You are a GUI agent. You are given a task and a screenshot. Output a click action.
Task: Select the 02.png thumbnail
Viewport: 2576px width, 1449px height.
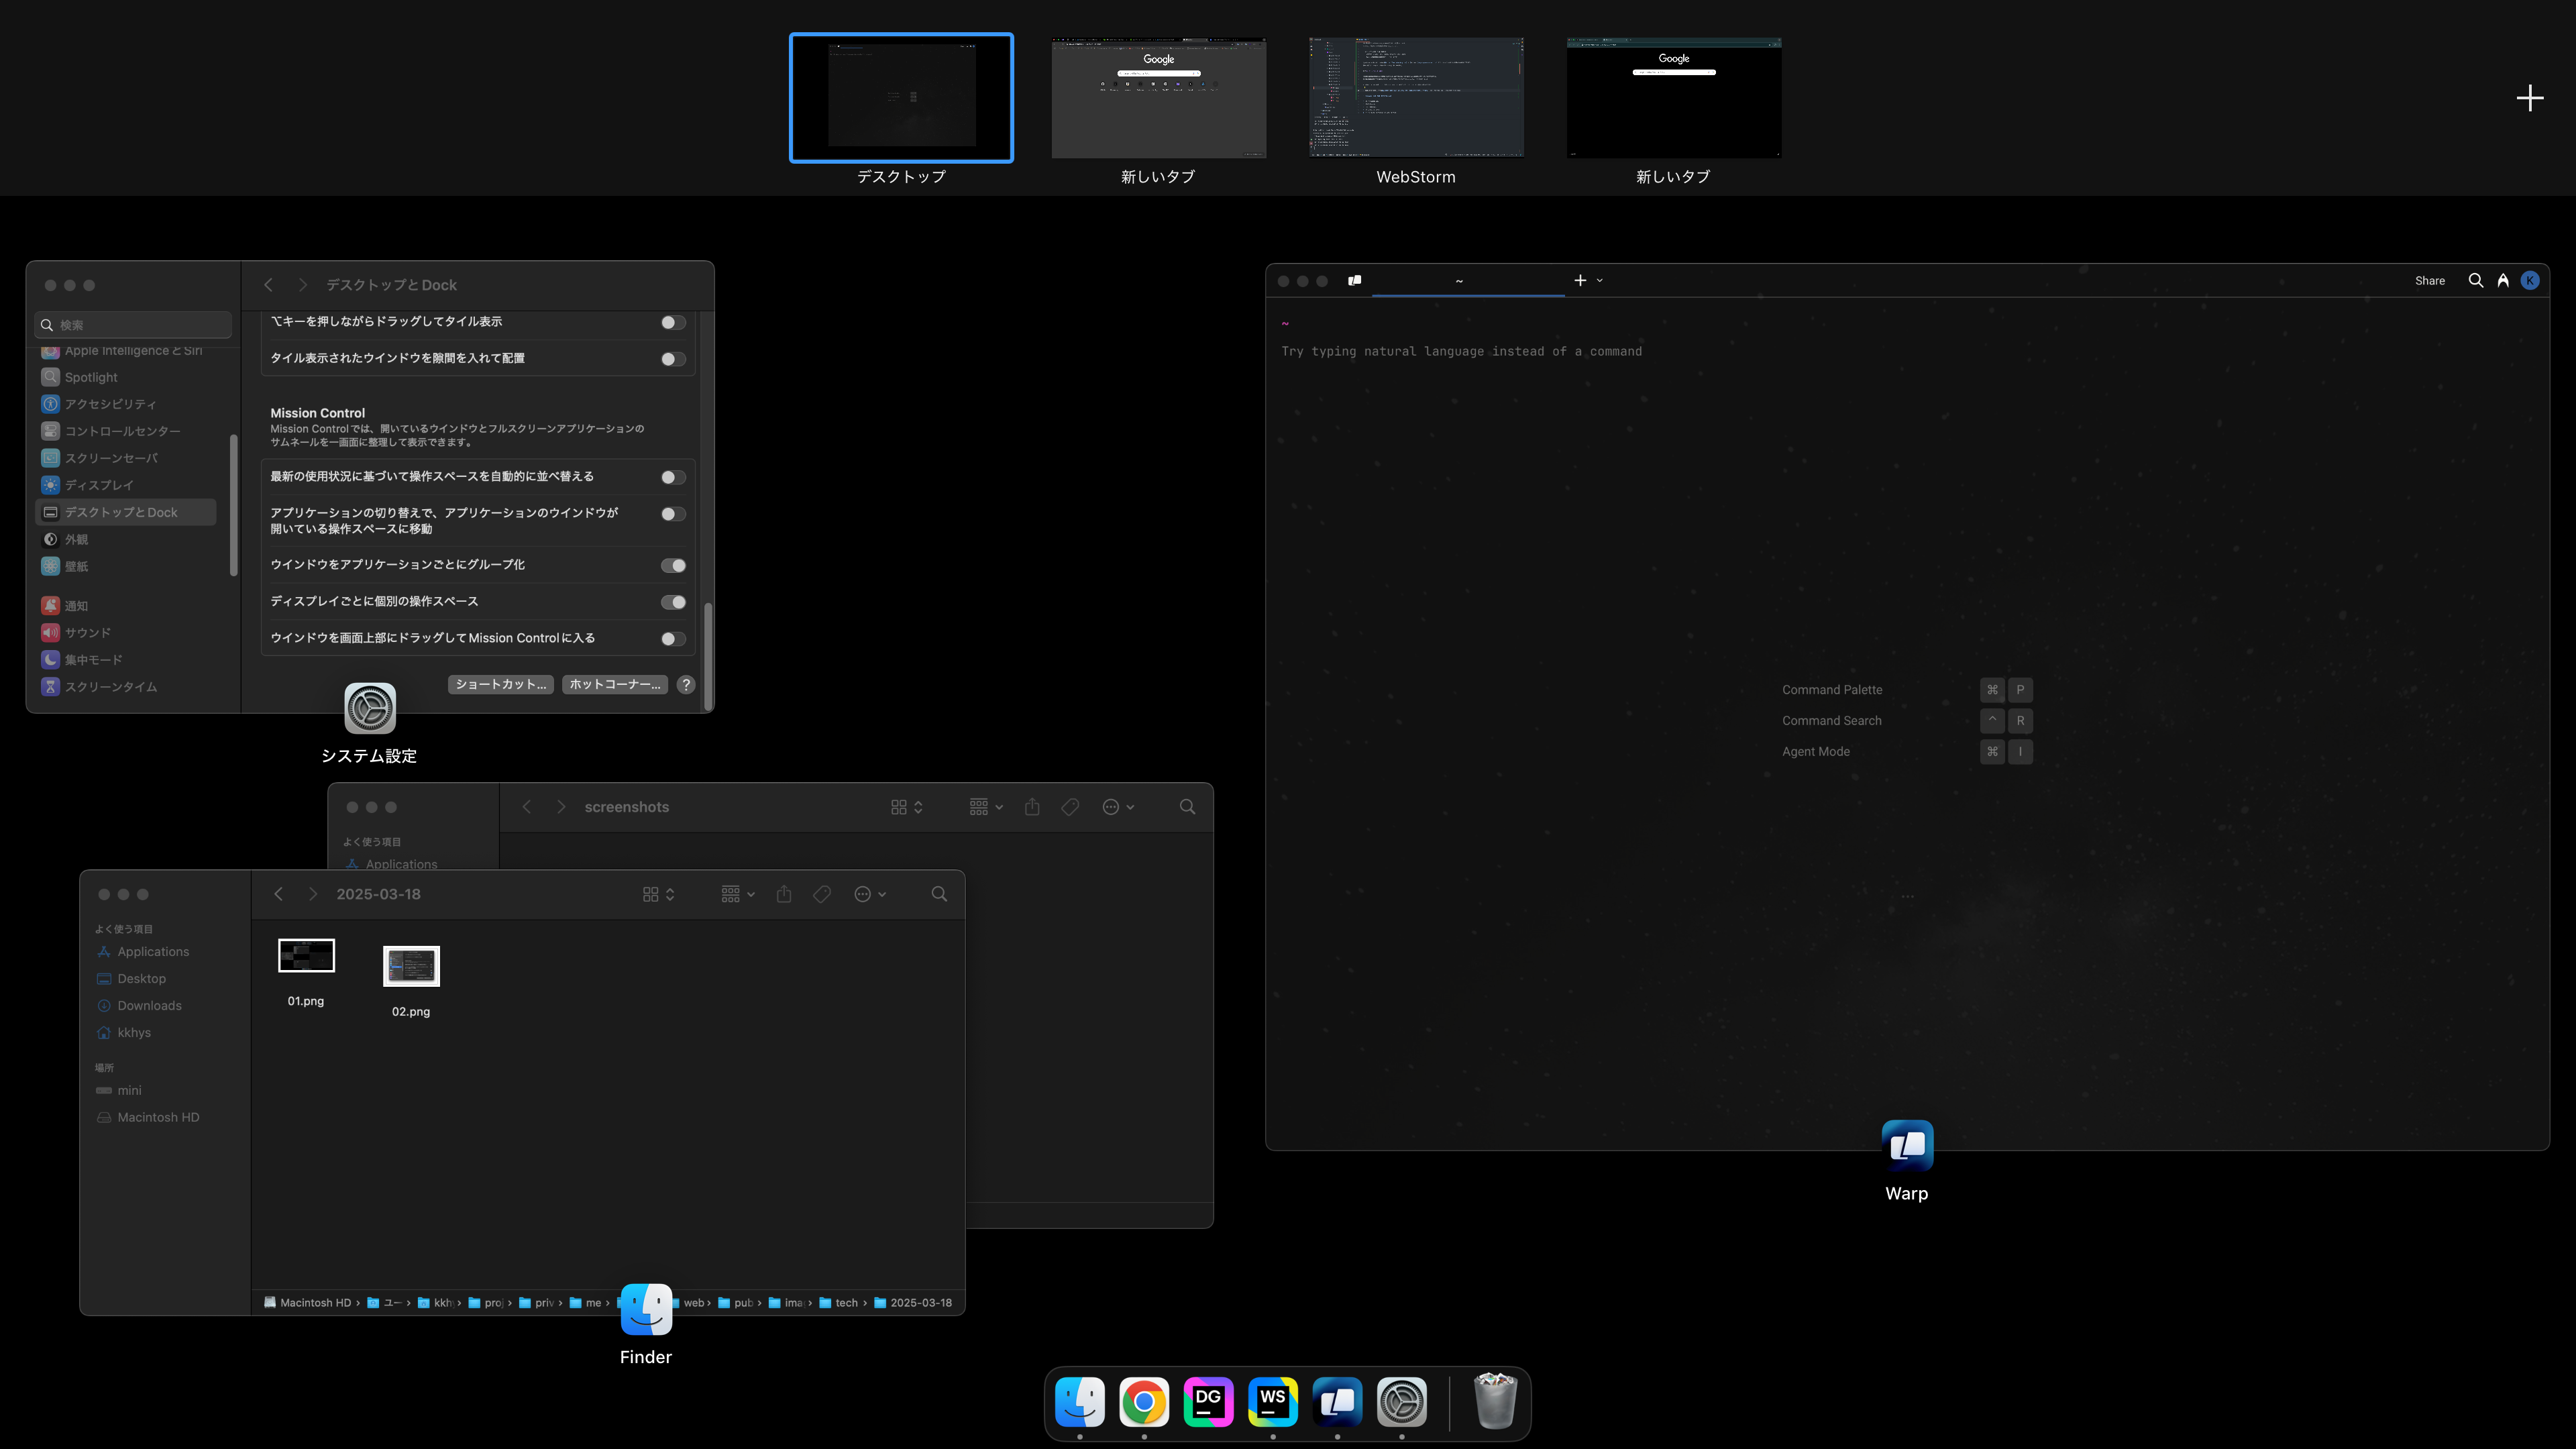[x=411, y=966]
